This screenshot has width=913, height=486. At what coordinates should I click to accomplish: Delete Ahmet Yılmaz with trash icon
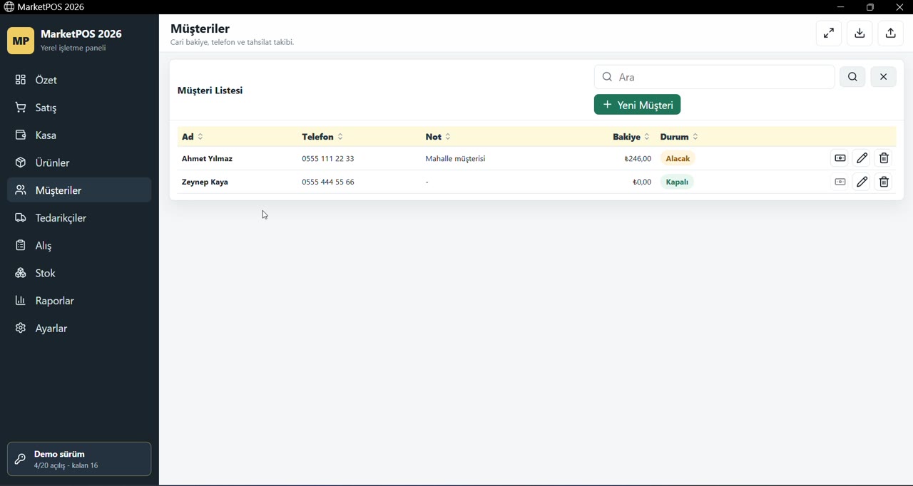[884, 158]
